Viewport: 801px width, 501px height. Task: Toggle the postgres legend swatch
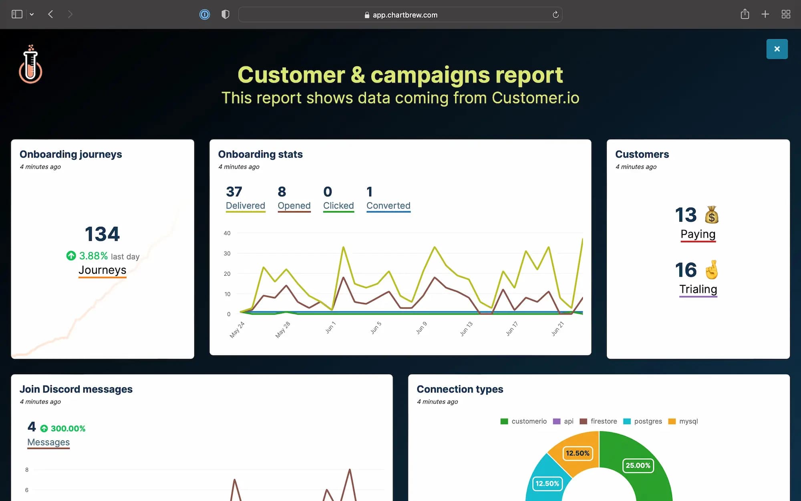pos(627,421)
